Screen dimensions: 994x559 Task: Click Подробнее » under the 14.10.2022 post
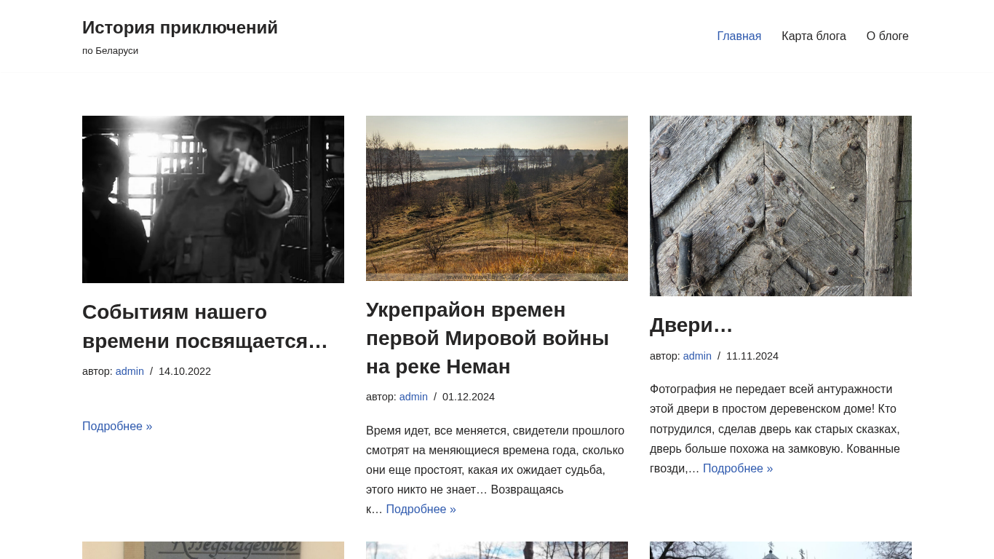click(x=117, y=426)
